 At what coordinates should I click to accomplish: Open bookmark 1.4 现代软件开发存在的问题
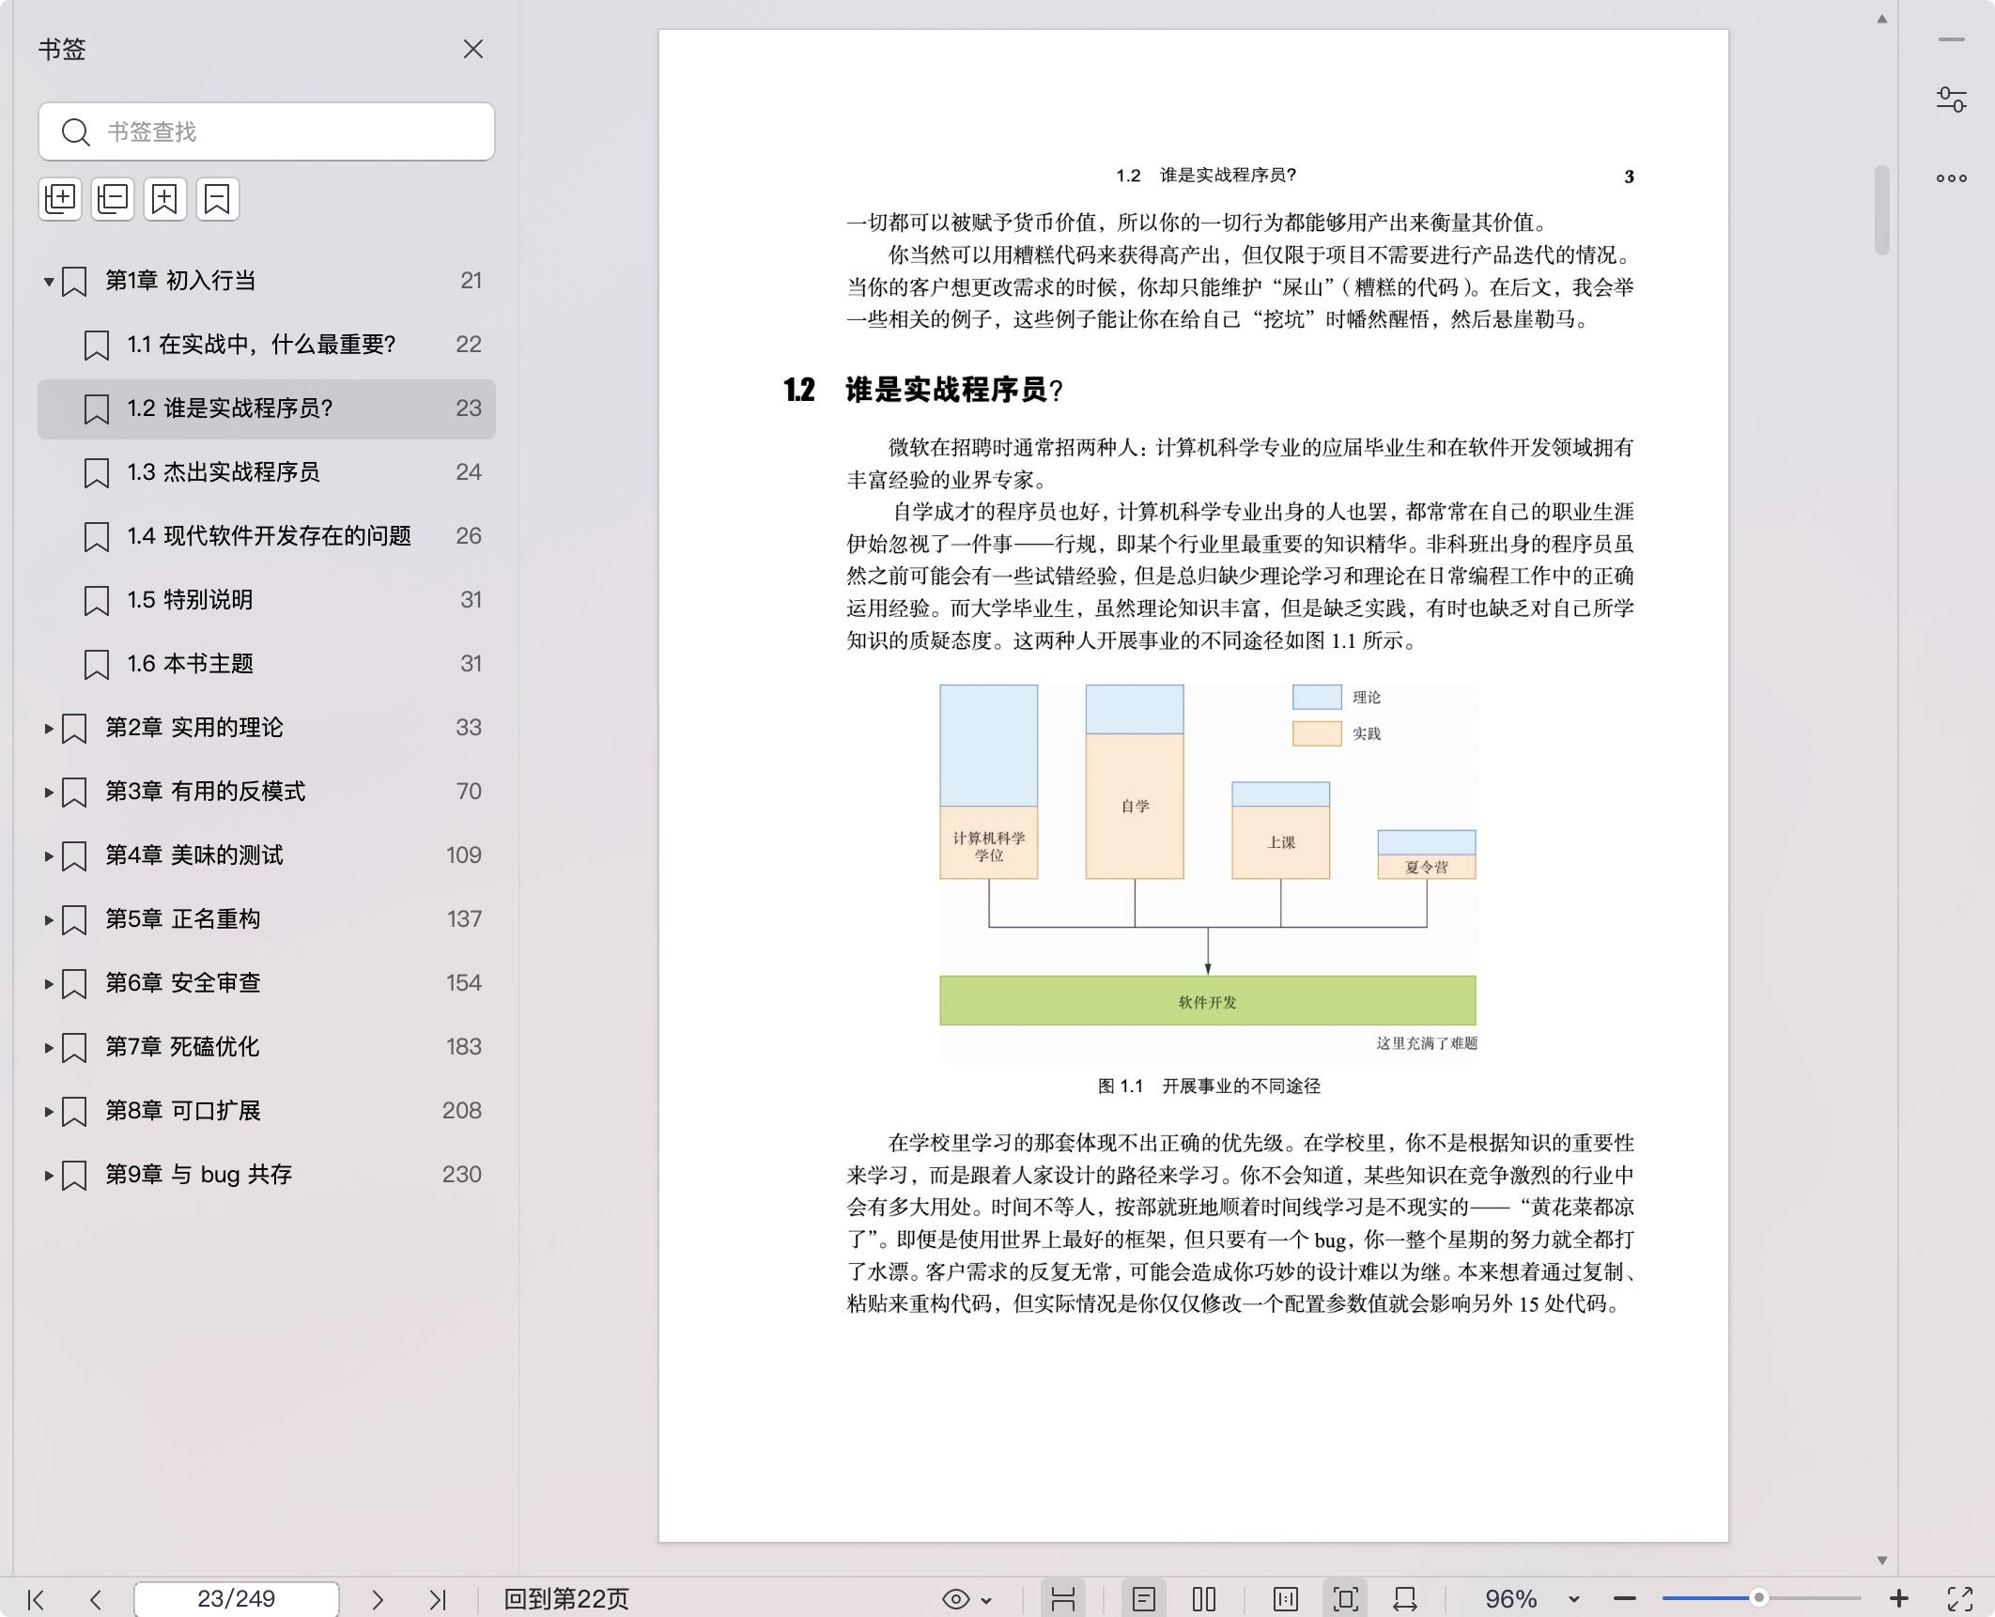[x=267, y=536]
